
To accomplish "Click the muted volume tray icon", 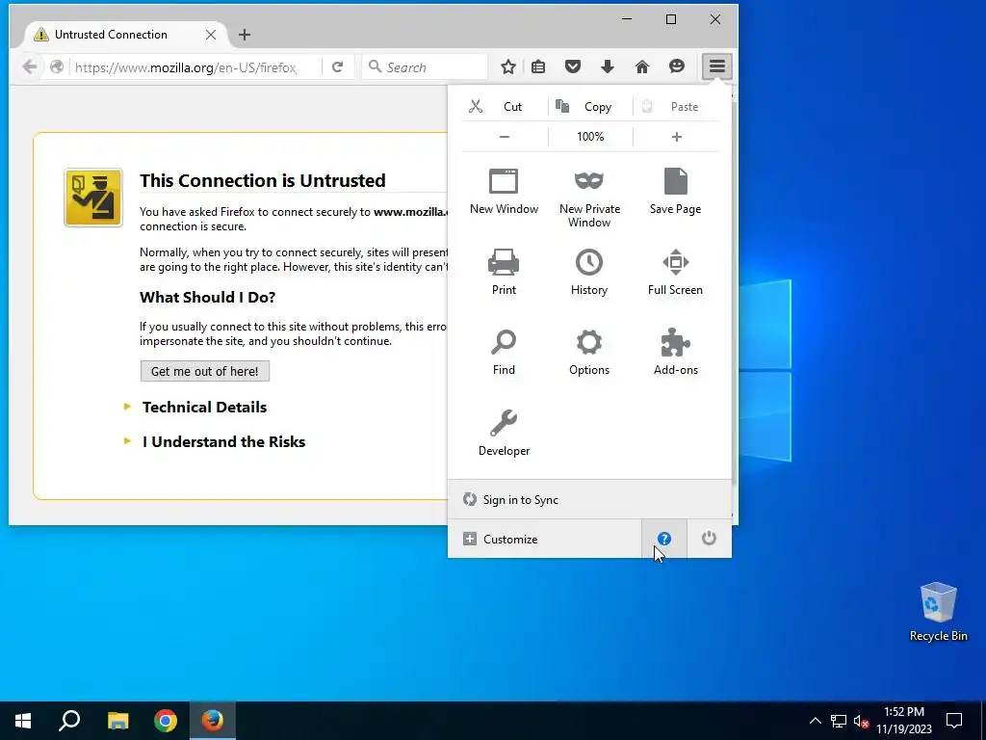I will point(861,721).
